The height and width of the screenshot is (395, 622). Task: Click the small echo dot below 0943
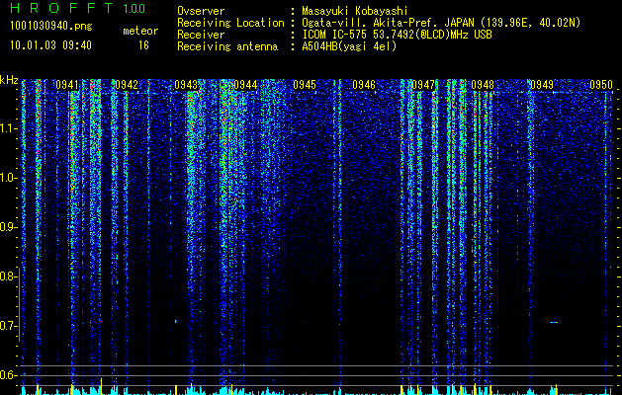(x=176, y=321)
